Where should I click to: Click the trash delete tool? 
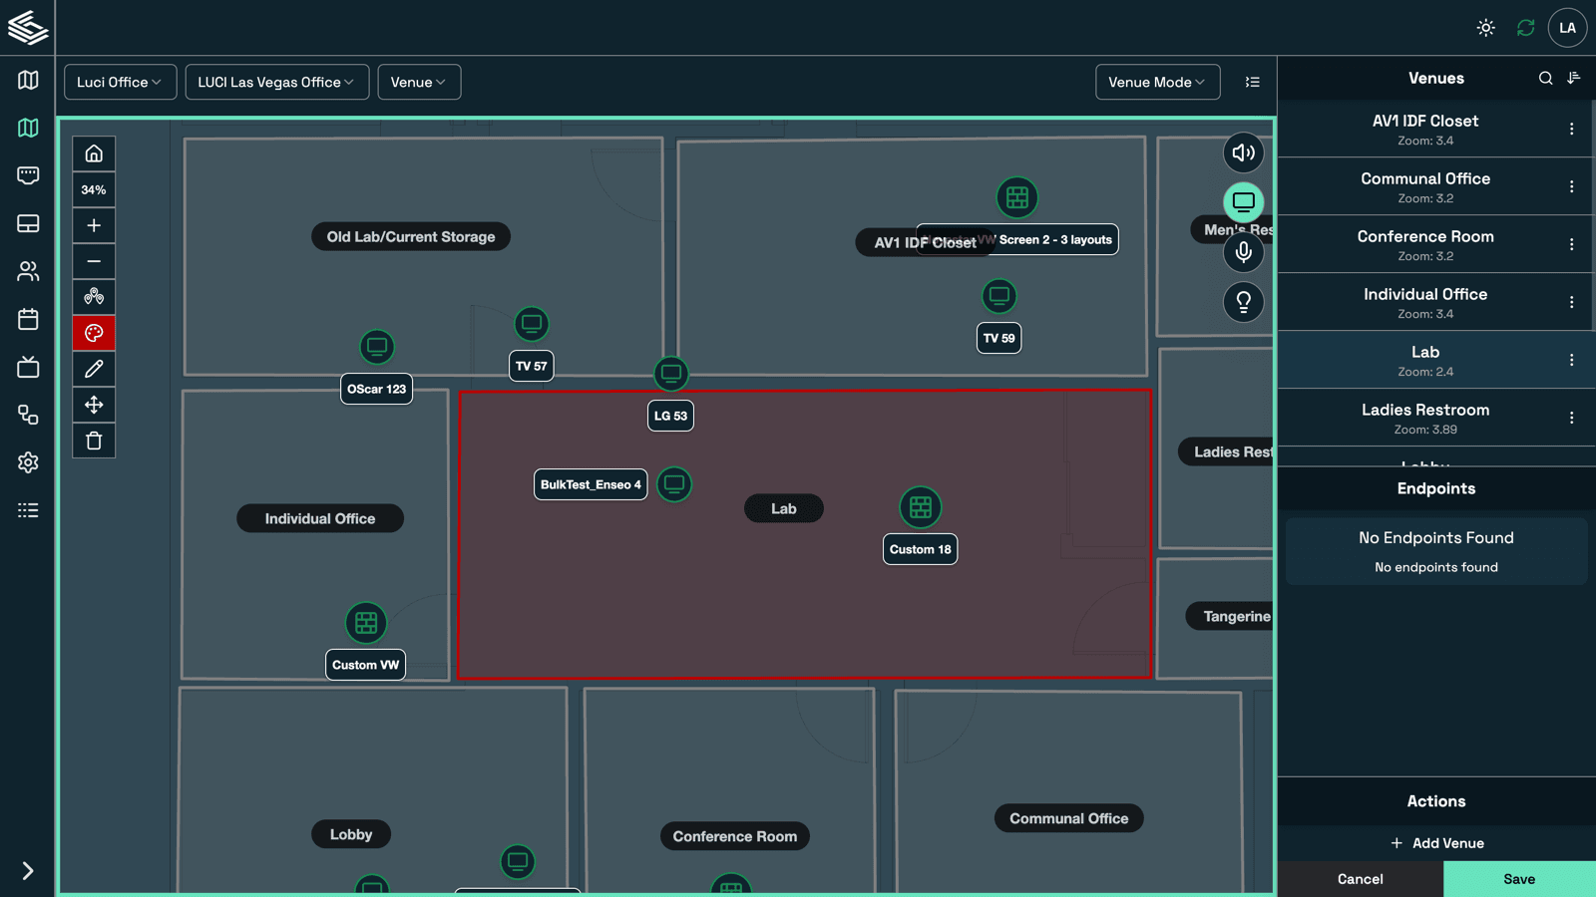tap(94, 441)
